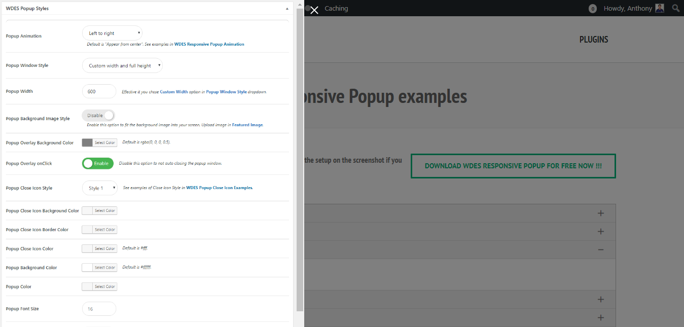Image resolution: width=684 pixels, height=327 pixels.
Task: Open the Popup Close Icon Style dropdown
Action: (x=99, y=188)
